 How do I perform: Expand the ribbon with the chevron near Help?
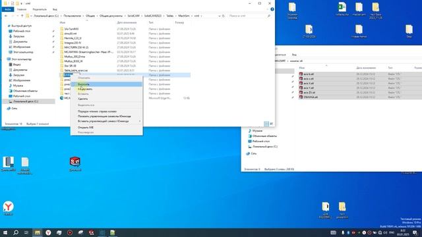268,9
